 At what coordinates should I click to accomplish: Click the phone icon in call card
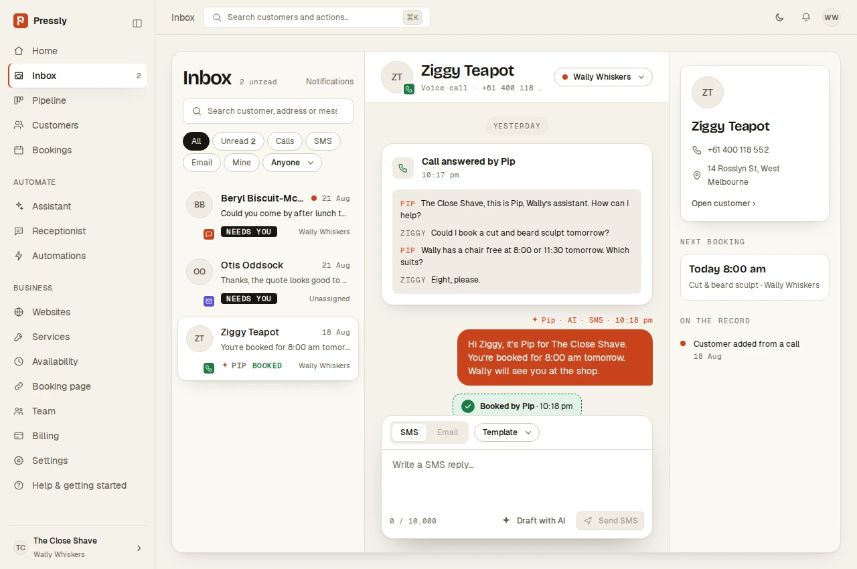click(403, 168)
